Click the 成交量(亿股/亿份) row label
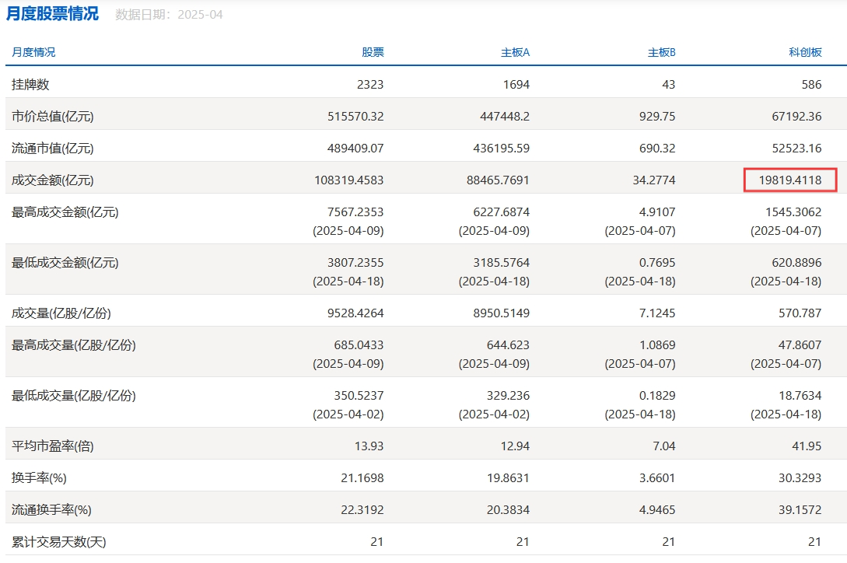 [x=61, y=313]
